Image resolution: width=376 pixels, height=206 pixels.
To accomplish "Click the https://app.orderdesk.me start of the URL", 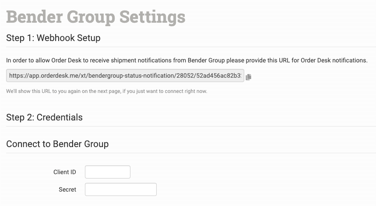I will [x=42, y=76].
